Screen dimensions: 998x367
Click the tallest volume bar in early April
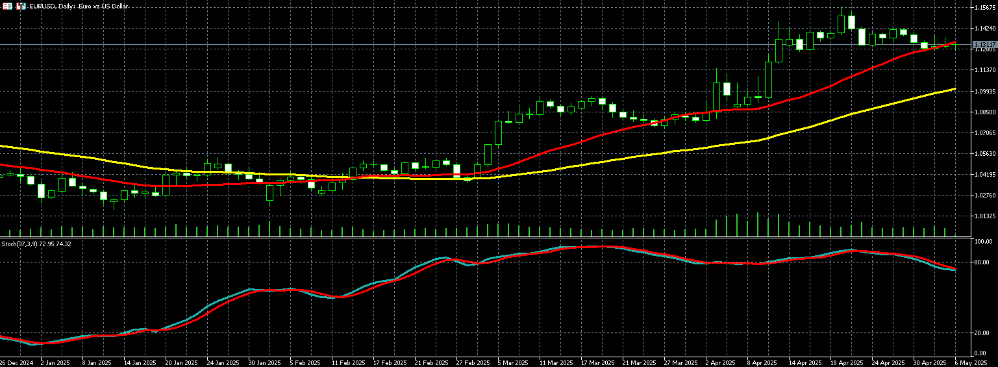[x=757, y=225]
